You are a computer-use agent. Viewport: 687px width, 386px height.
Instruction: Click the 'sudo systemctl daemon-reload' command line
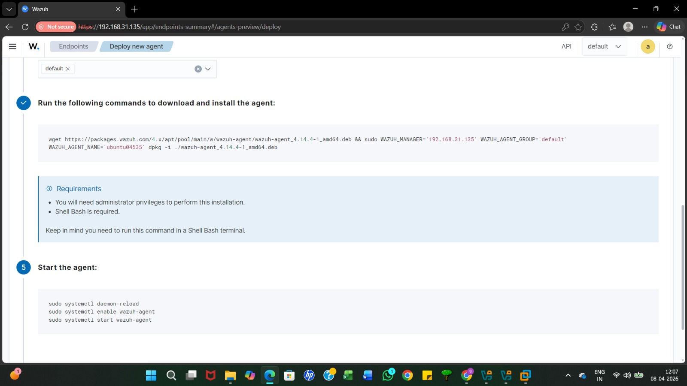coord(94,304)
